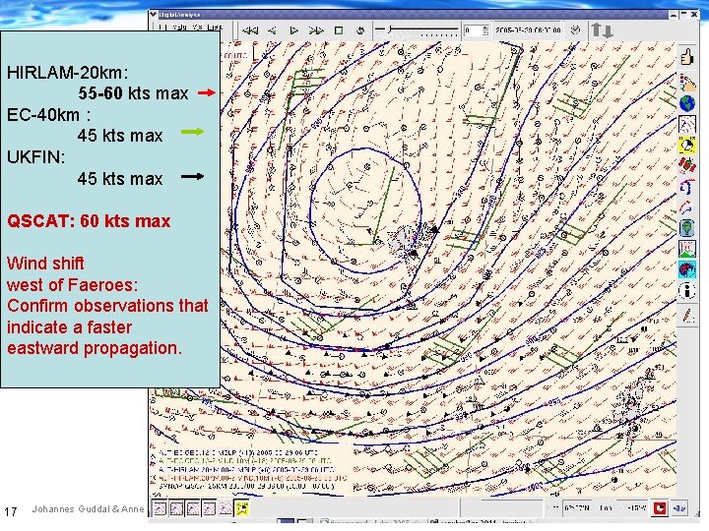The height and width of the screenshot is (531, 709).
Task: Click the red icon at the bottom right
Action: (660, 508)
